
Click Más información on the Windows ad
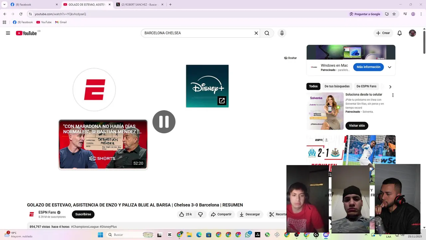pos(368,67)
